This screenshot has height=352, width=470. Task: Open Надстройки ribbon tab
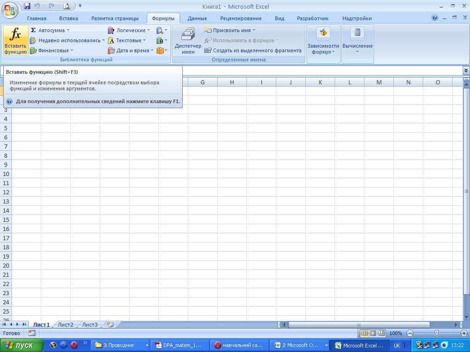point(357,18)
